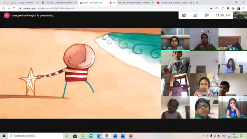The image size is (247, 139).
Task: Select the participant tile labeled You
Action: coord(175,39)
